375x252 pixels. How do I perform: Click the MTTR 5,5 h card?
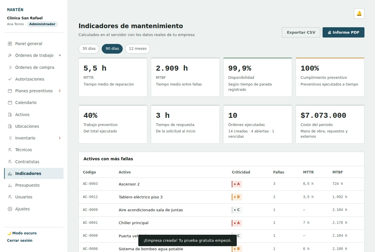tap(113, 77)
